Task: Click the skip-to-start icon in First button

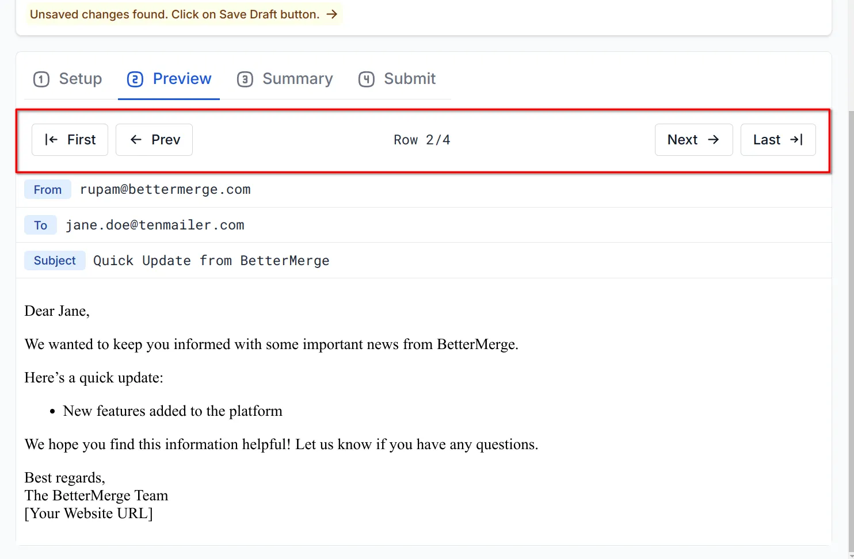Action: point(51,139)
